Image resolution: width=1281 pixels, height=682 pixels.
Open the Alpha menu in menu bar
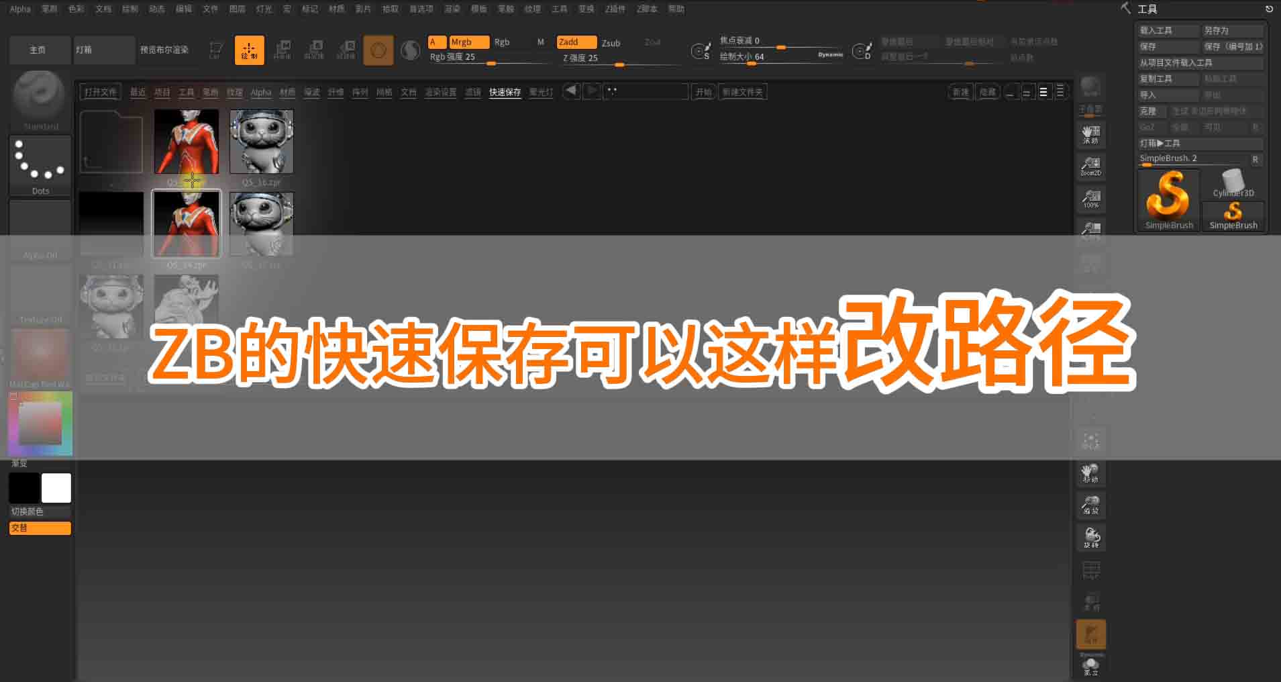coord(20,9)
